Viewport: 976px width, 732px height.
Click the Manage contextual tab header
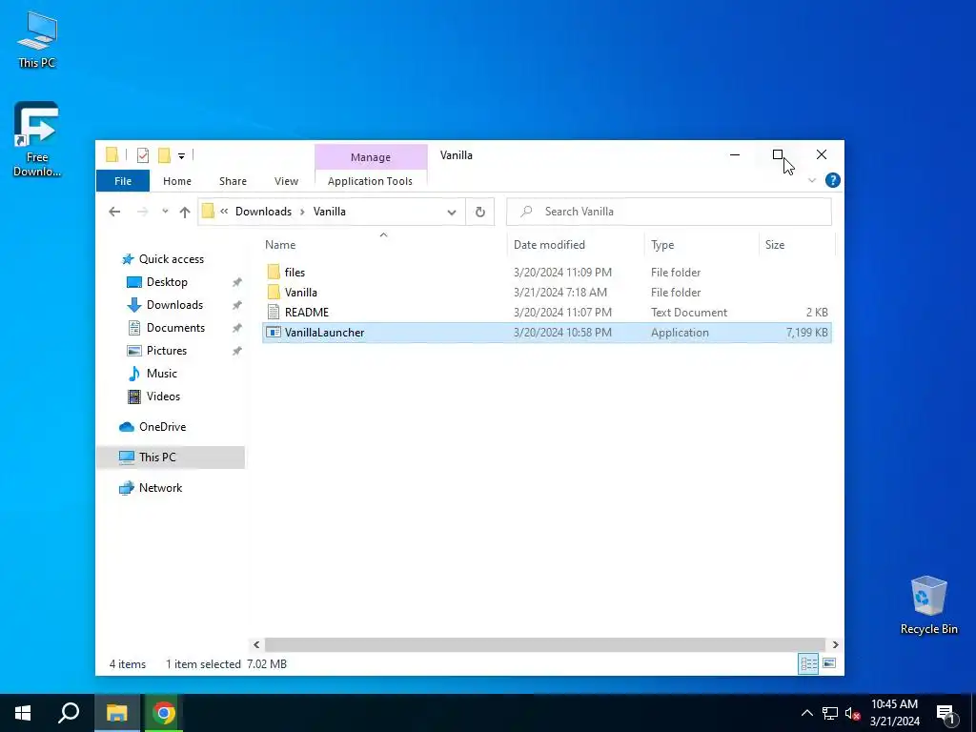(371, 157)
